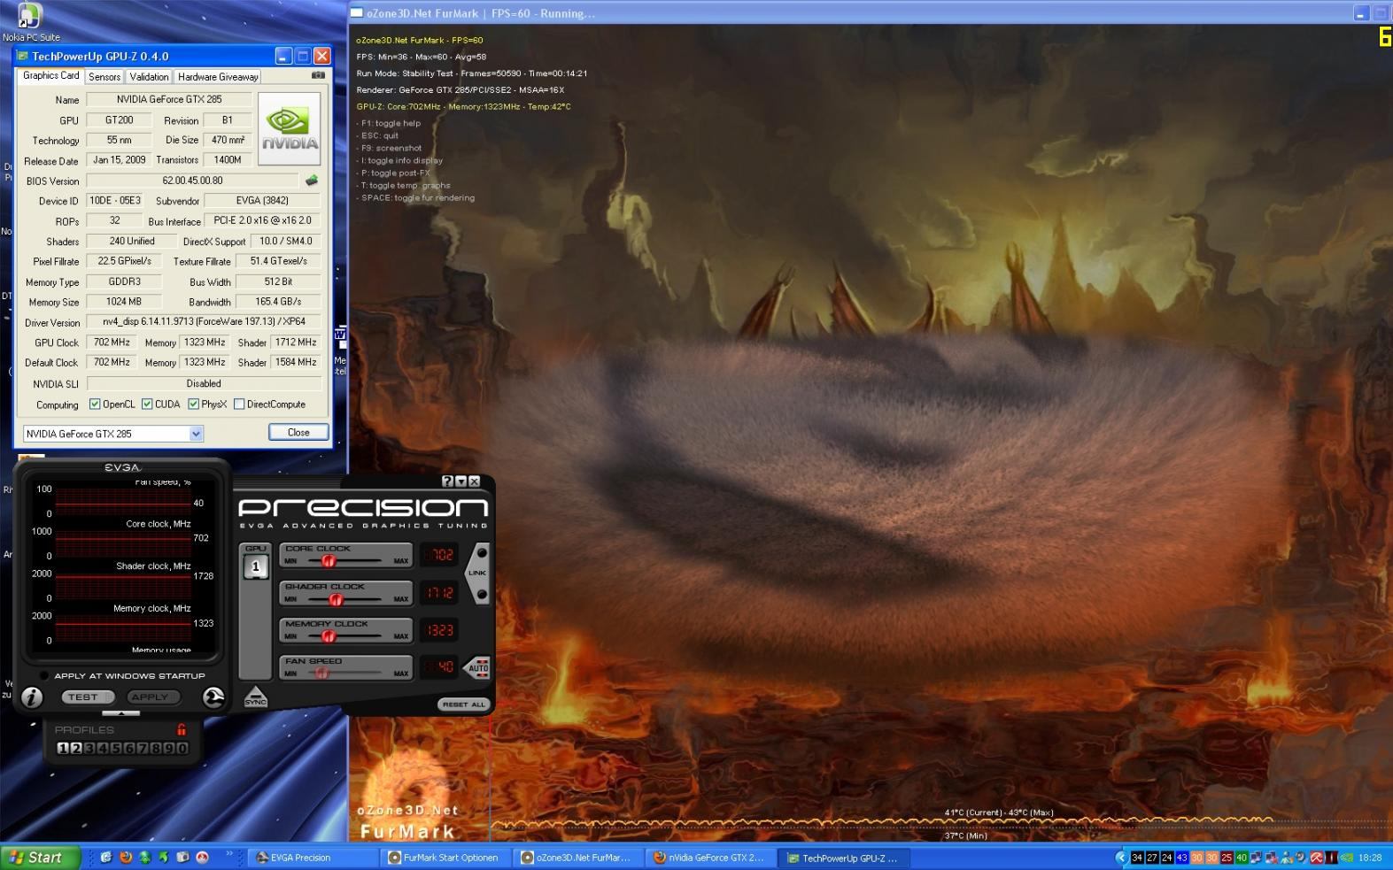Launch Firefox from Quick Launch

tap(126, 858)
